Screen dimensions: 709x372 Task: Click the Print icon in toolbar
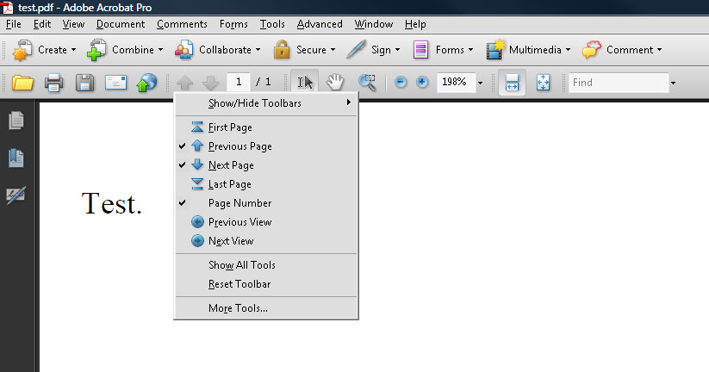(53, 83)
